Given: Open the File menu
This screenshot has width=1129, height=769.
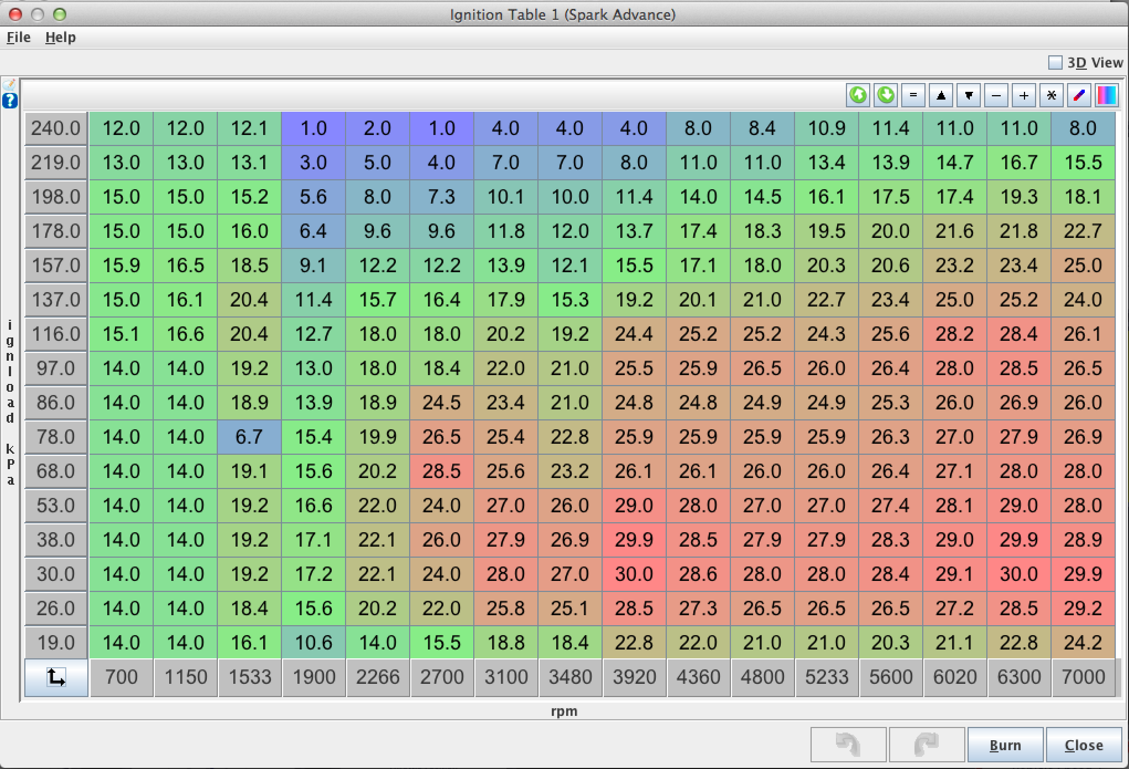Looking at the screenshot, I should tap(18, 37).
